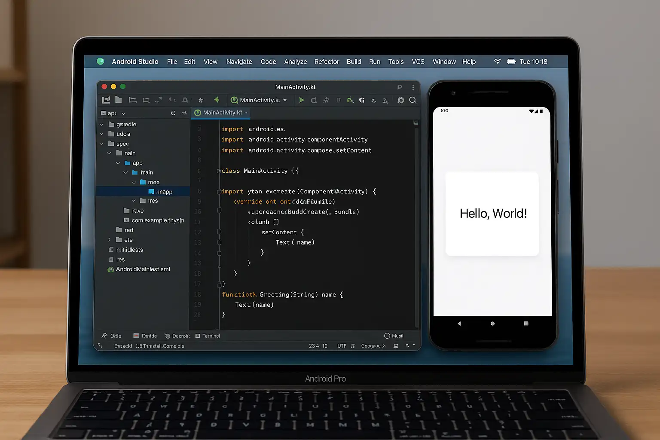The width and height of the screenshot is (660, 440).
Task: Open the Analyze menu
Action: [x=295, y=61]
